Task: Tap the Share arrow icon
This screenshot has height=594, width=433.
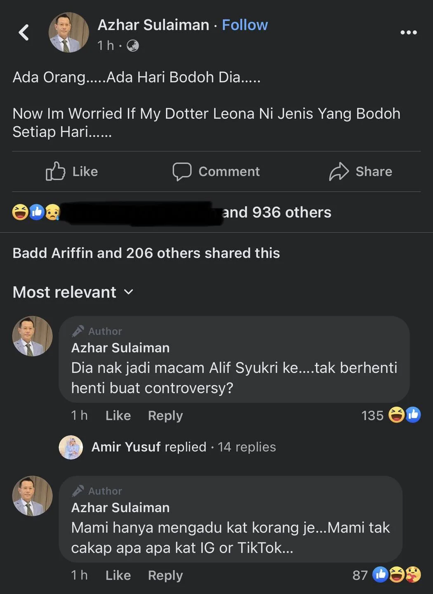Action: [339, 171]
